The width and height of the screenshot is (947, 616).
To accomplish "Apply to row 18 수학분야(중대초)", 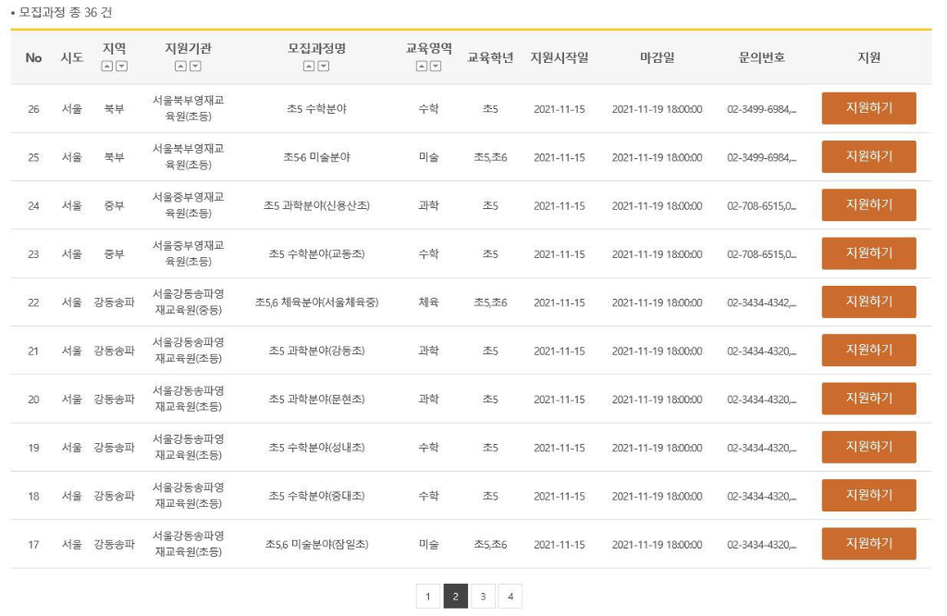I will 868,495.
